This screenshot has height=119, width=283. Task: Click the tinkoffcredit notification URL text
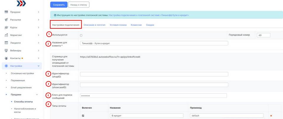(x=110, y=57)
